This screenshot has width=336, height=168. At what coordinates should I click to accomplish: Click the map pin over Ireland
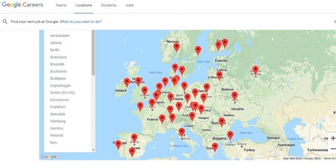point(127,83)
